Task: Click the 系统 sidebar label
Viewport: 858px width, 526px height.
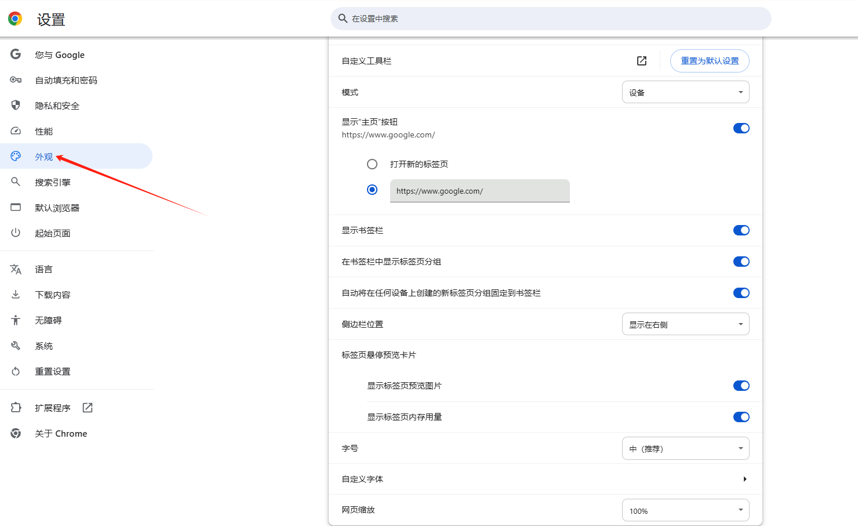Action: (43, 346)
